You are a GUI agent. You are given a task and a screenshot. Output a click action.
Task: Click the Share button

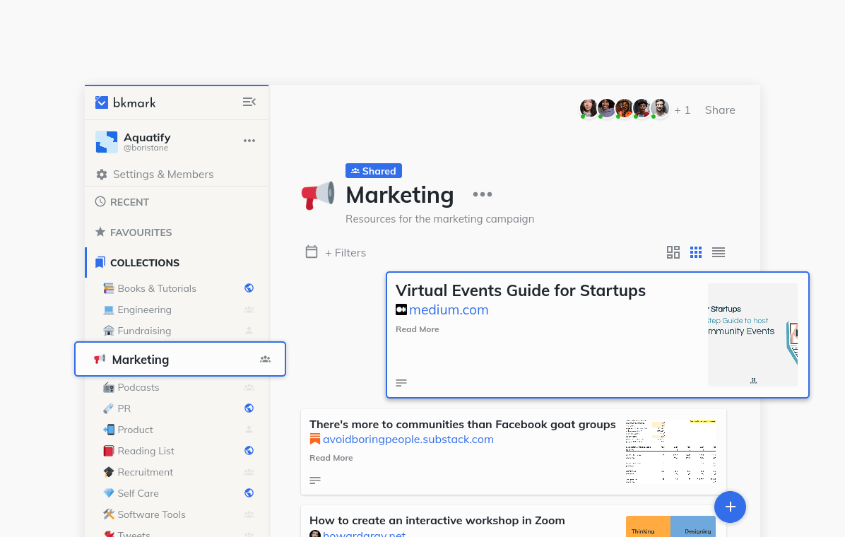(720, 110)
